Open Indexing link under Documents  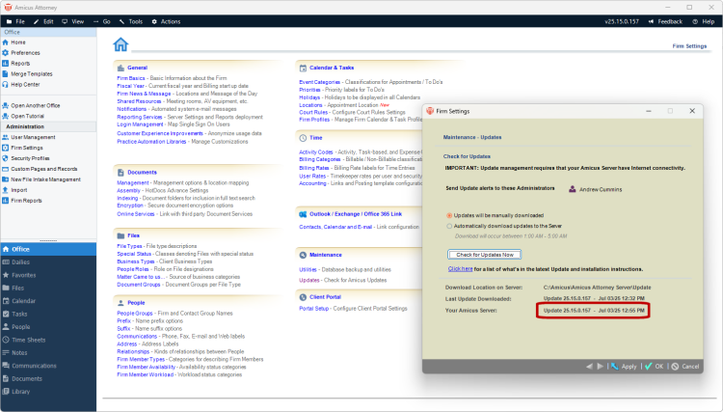tap(127, 198)
